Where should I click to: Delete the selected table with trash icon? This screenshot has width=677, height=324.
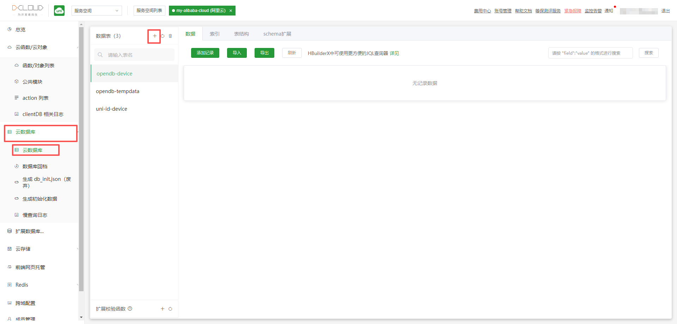170,36
